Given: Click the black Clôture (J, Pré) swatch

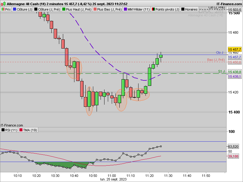Looking at the screenshot, I should pyautogui.click(x=36, y=9).
